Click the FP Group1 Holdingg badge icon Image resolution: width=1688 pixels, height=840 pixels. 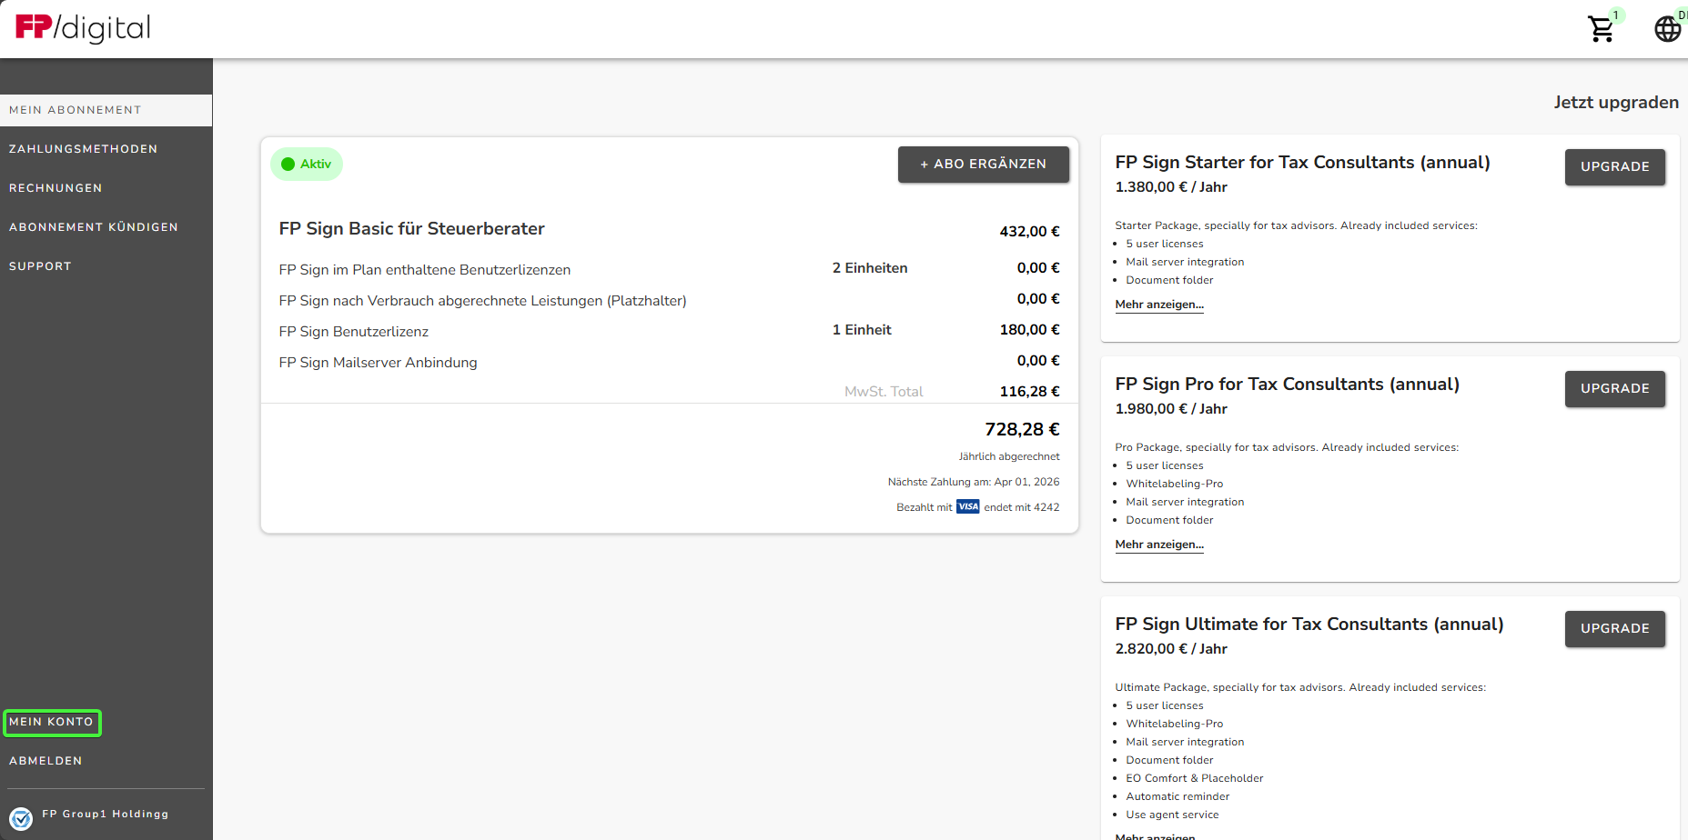[x=21, y=818]
